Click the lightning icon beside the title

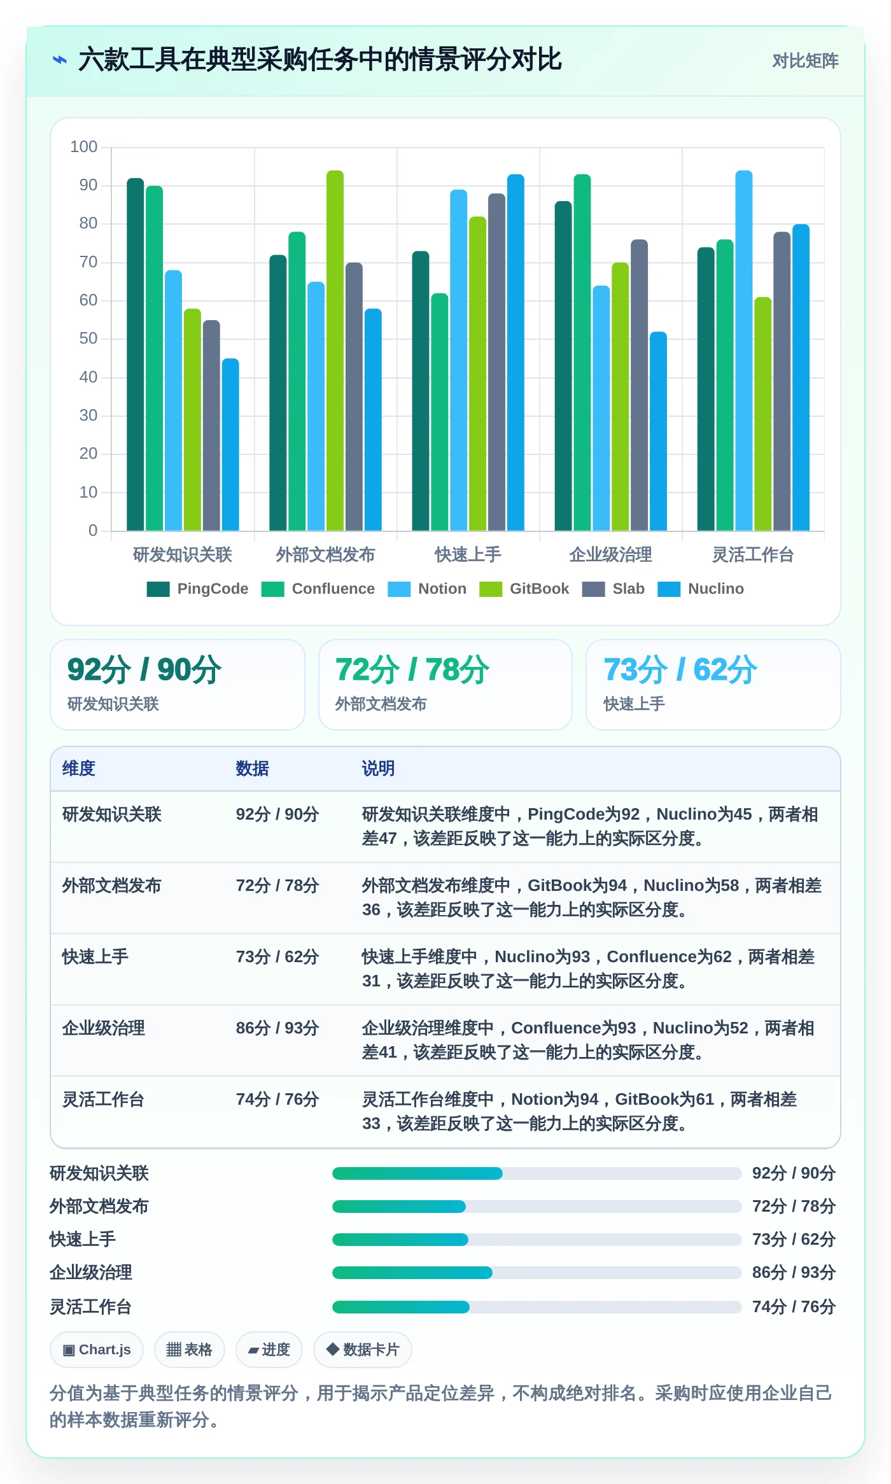[x=59, y=60]
